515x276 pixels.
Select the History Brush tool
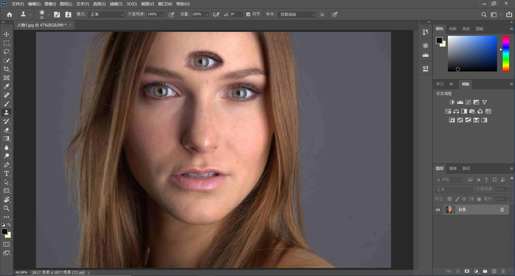tap(6, 121)
